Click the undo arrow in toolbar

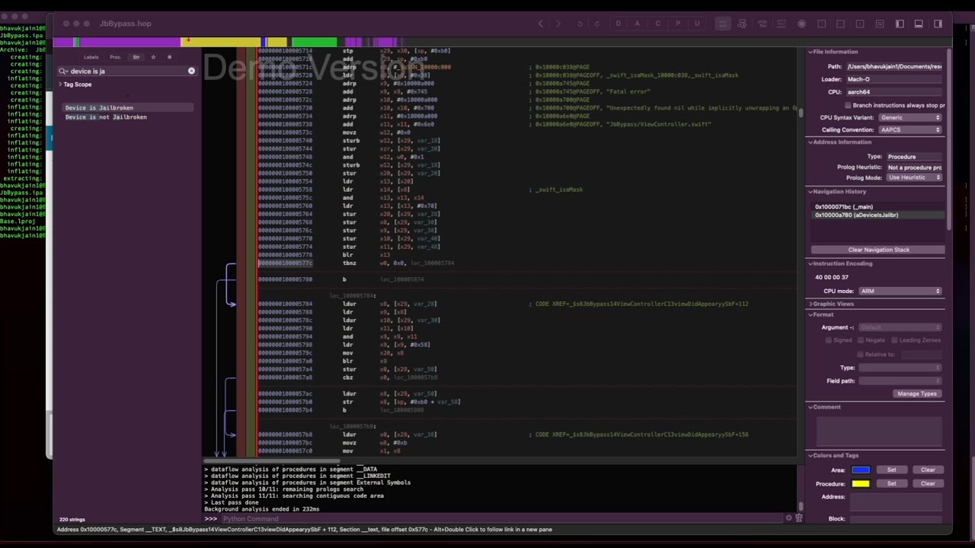(580, 24)
